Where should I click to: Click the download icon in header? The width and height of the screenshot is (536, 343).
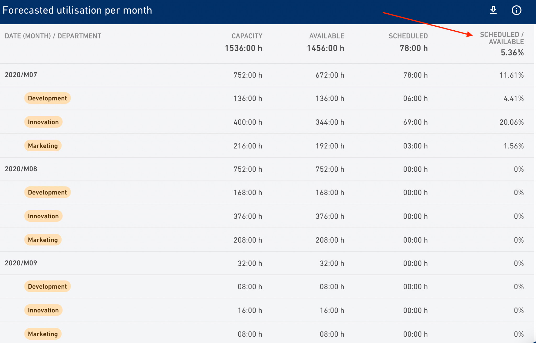tap(493, 10)
